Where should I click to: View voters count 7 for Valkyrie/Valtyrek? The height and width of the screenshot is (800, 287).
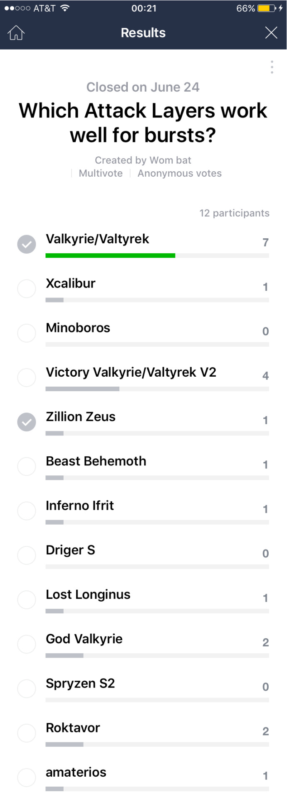[265, 242]
